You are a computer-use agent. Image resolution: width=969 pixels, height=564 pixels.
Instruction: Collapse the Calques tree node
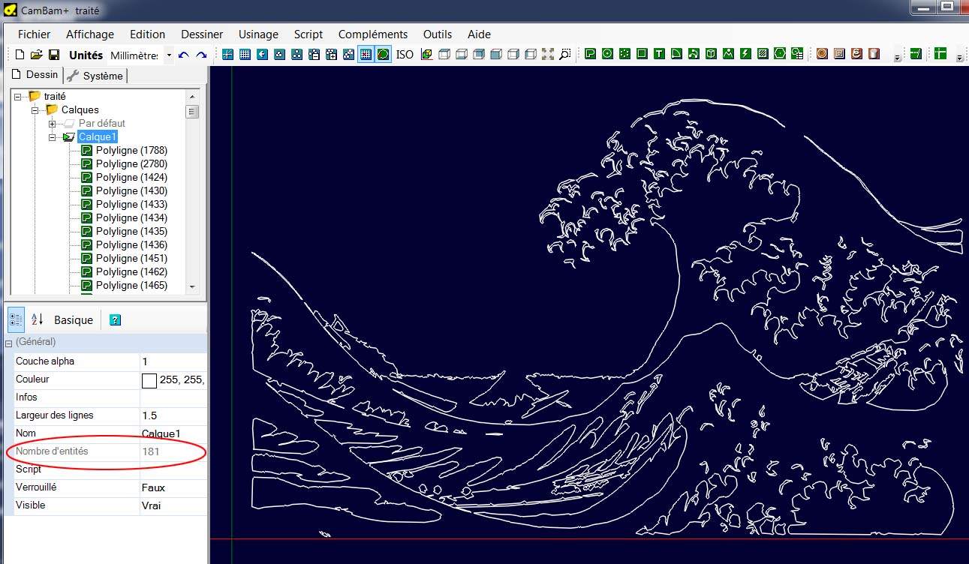[x=35, y=109]
